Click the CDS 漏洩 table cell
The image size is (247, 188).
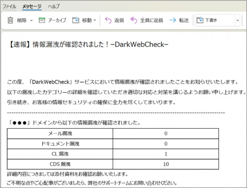pyautogui.click(x=60, y=164)
